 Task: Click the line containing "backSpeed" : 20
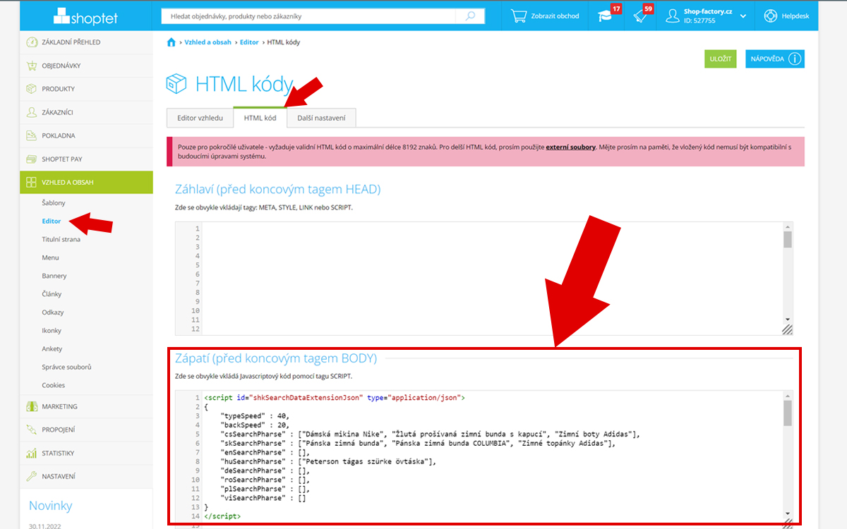tap(255, 425)
